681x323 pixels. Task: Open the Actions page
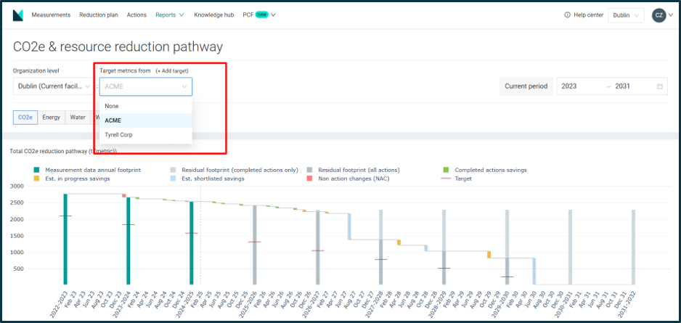pyautogui.click(x=136, y=15)
